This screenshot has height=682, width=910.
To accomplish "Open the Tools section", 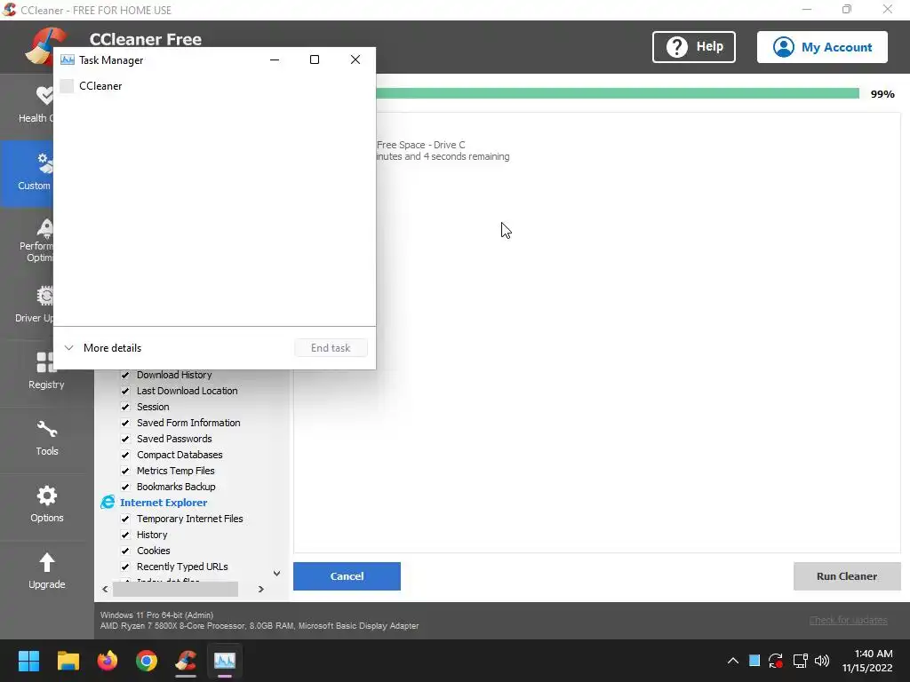I will tap(46, 439).
